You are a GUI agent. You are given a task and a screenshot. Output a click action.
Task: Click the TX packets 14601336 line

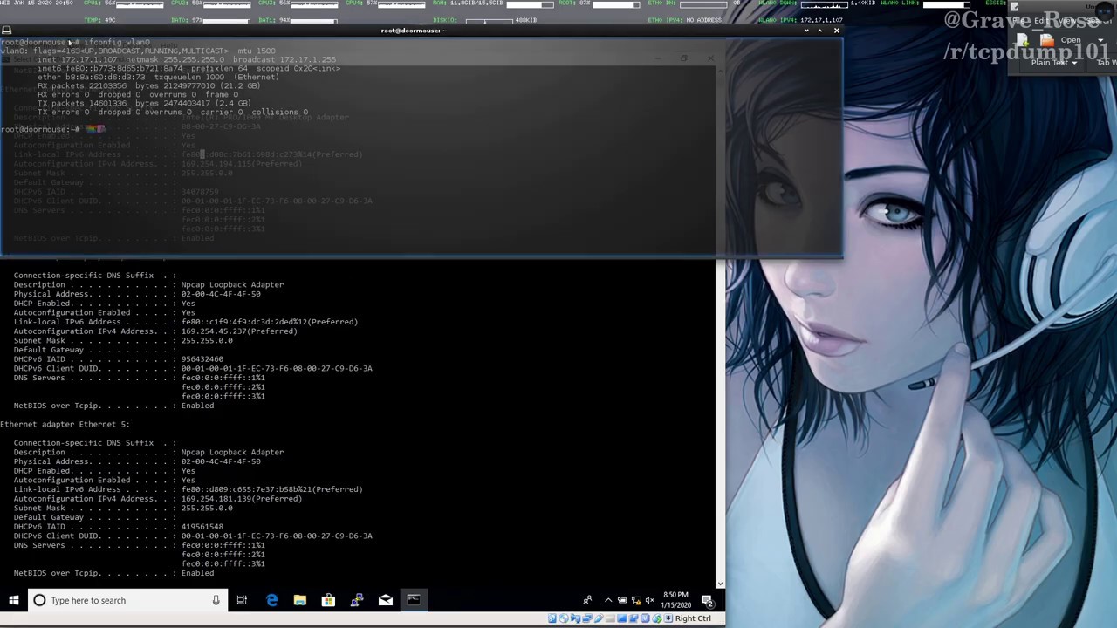144,103
